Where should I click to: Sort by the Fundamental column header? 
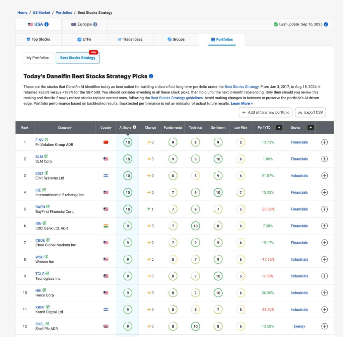pos(173,128)
